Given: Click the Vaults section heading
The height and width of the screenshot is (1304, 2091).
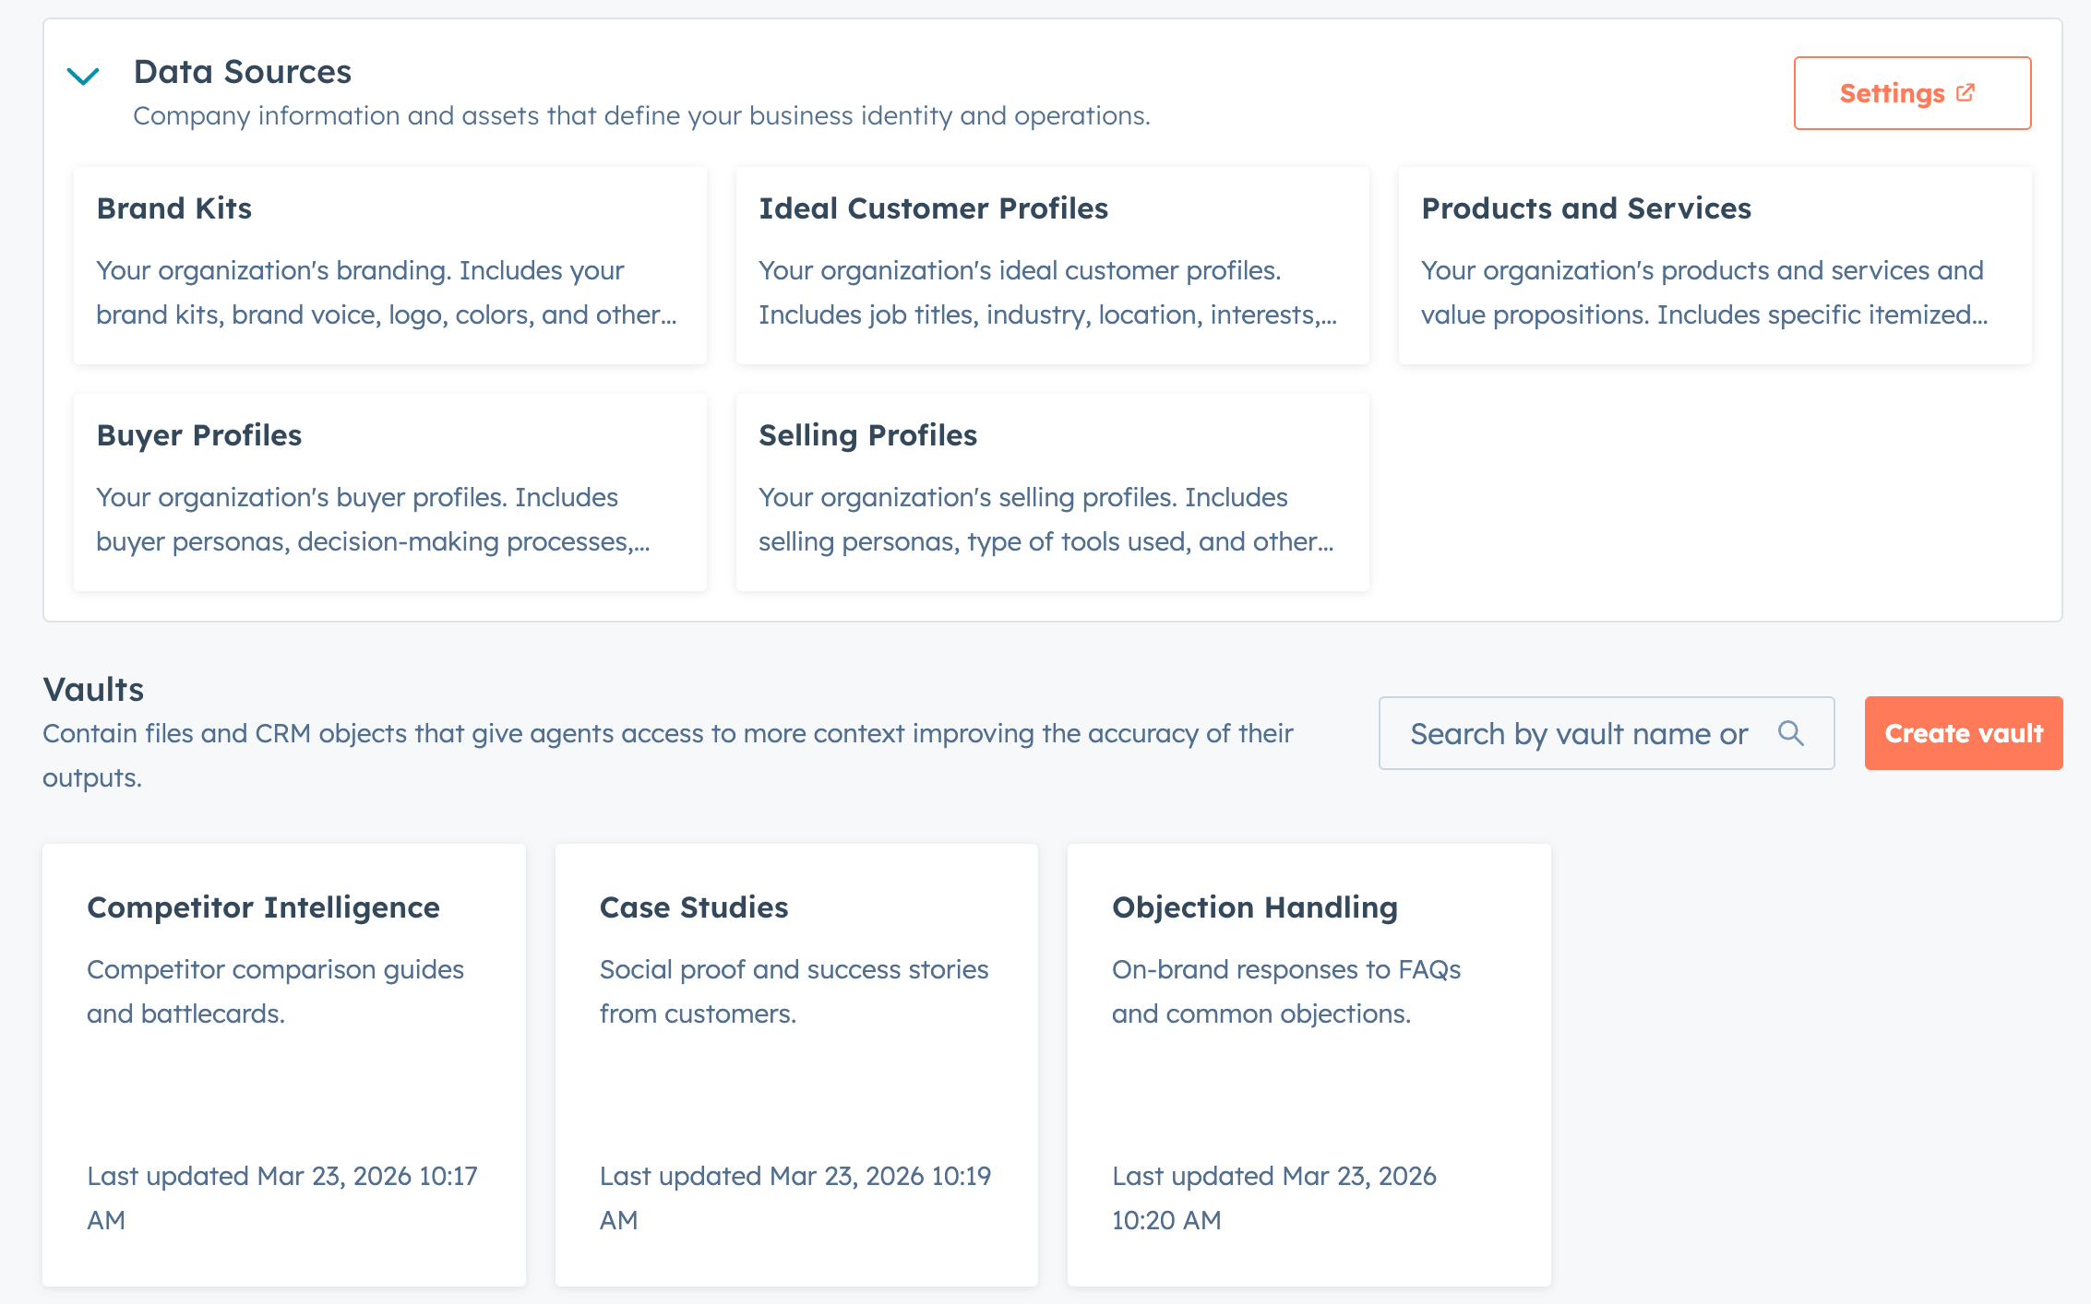Looking at the screenshot, I should [93, 690].
